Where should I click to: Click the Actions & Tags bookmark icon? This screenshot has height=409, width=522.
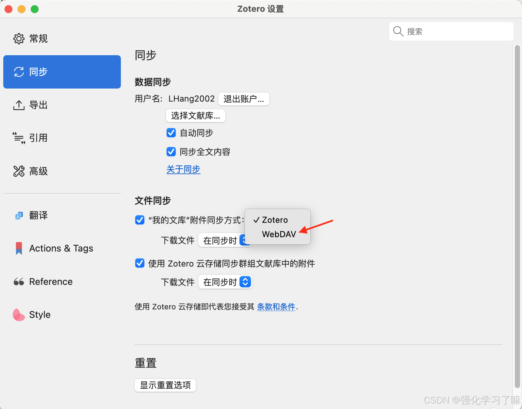point(19,248)
